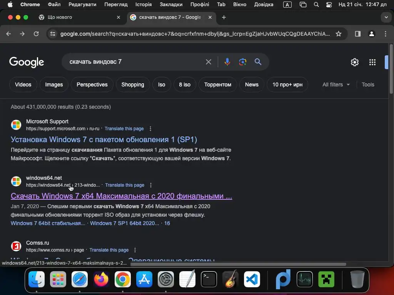Open App Store from the Dock
Viewport: 394px width, 295px height.
(144, 279)
